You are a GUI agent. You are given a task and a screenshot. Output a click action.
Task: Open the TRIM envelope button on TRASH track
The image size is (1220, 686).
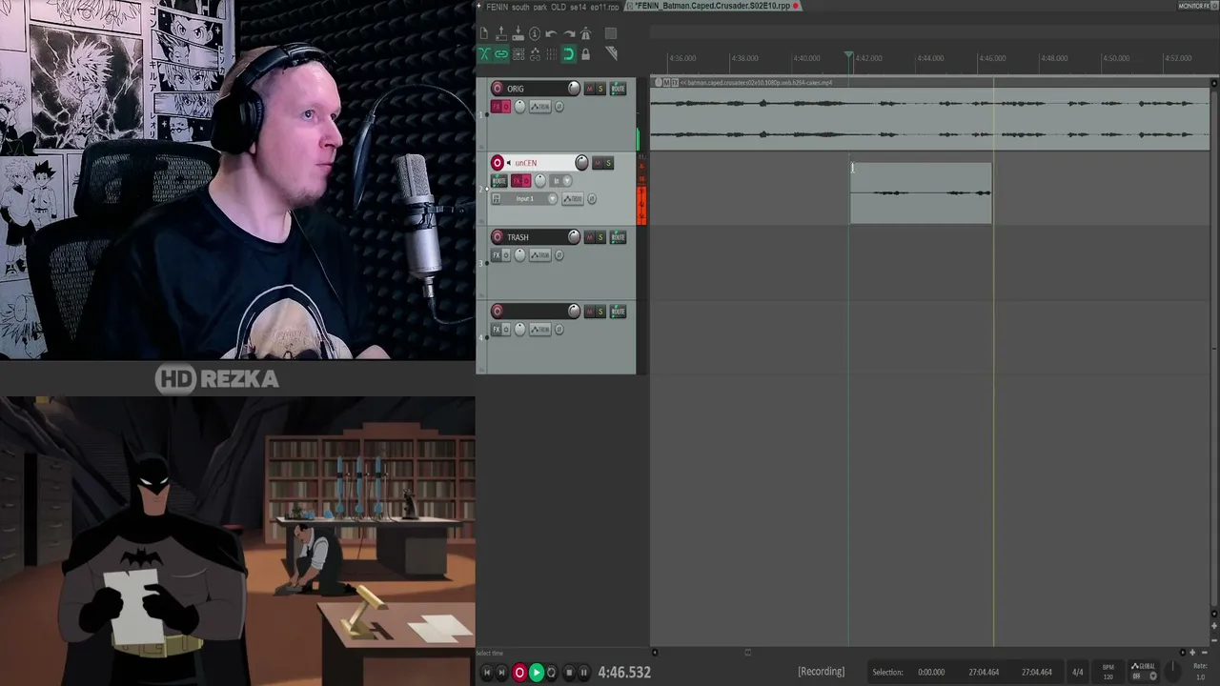point(541,255)
